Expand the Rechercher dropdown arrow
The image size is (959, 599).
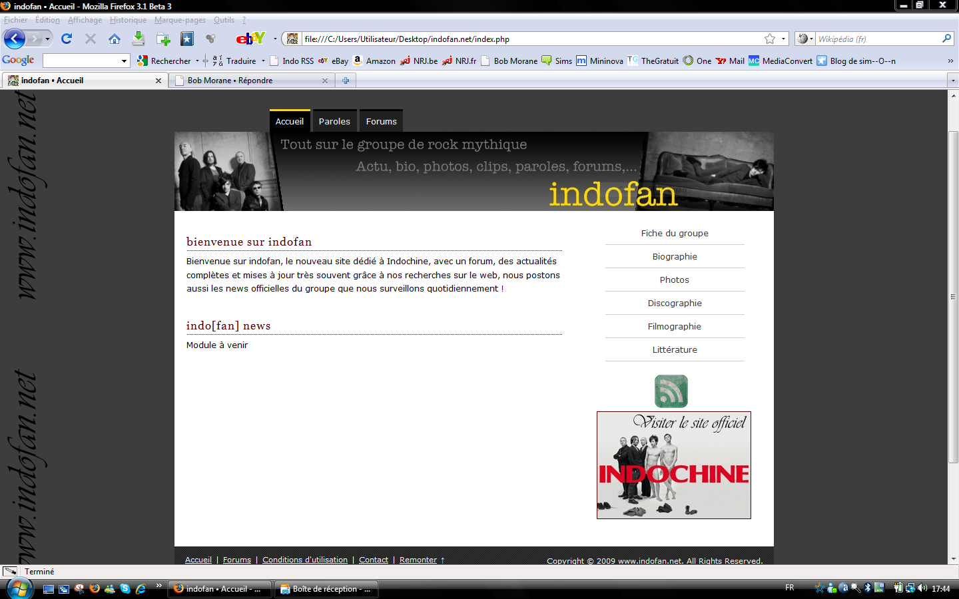[x=197, y=61]
